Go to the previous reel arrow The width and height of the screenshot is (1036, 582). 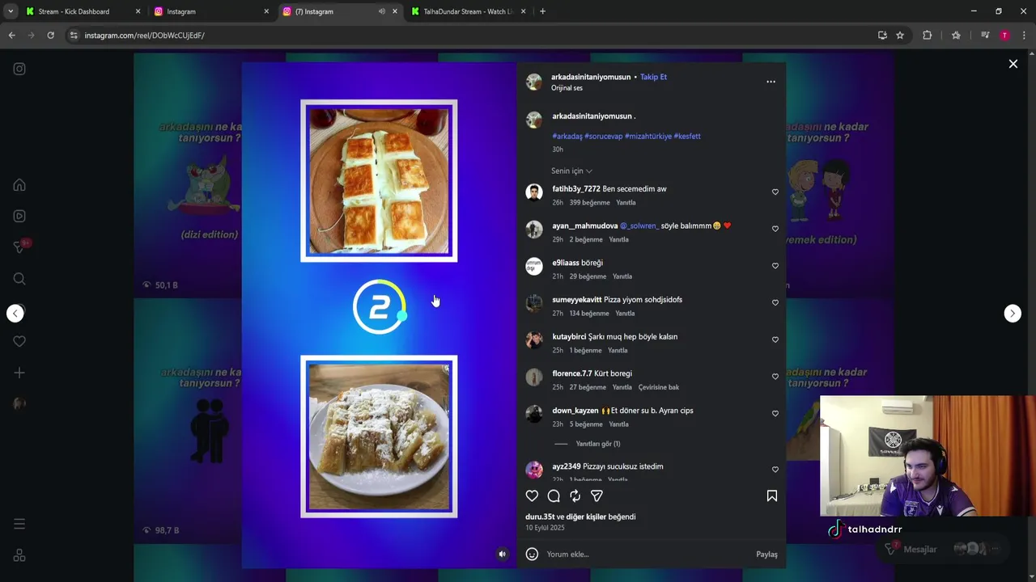[x=15, y=314]
